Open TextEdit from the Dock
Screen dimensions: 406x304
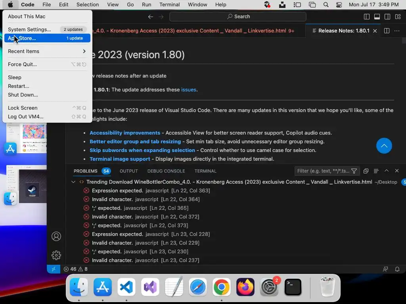coord(174,287)
